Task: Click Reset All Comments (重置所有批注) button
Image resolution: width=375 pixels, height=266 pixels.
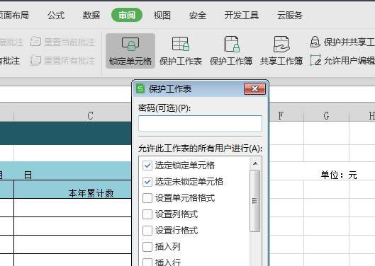Action: pyautogui.click(x=63, y=60)
